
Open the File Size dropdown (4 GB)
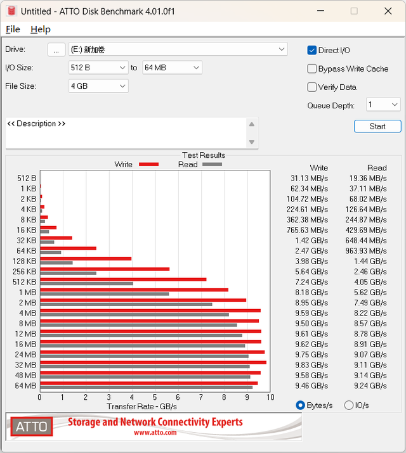[98, 86]
